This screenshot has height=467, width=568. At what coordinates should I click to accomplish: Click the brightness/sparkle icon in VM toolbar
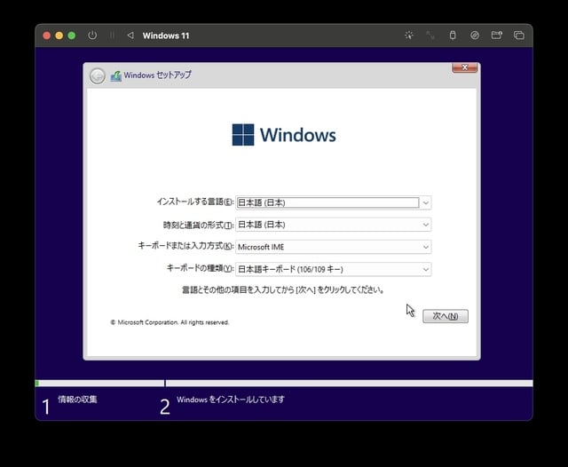coord(408,36)
